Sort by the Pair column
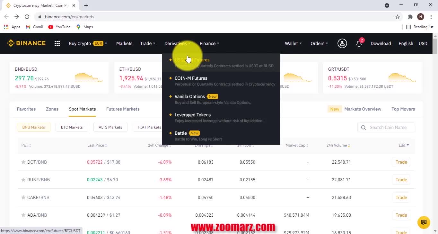The width and height of the screenshot is (438, 234). [x=26, y=145]
